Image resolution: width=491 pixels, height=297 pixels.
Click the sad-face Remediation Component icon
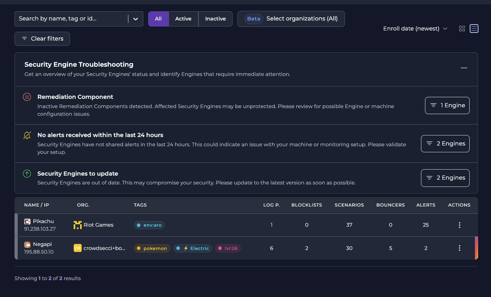(x=27, y=96)
